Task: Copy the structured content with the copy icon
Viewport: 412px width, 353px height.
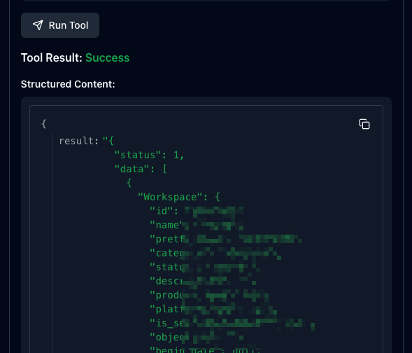Action: (x=364, y=124)
